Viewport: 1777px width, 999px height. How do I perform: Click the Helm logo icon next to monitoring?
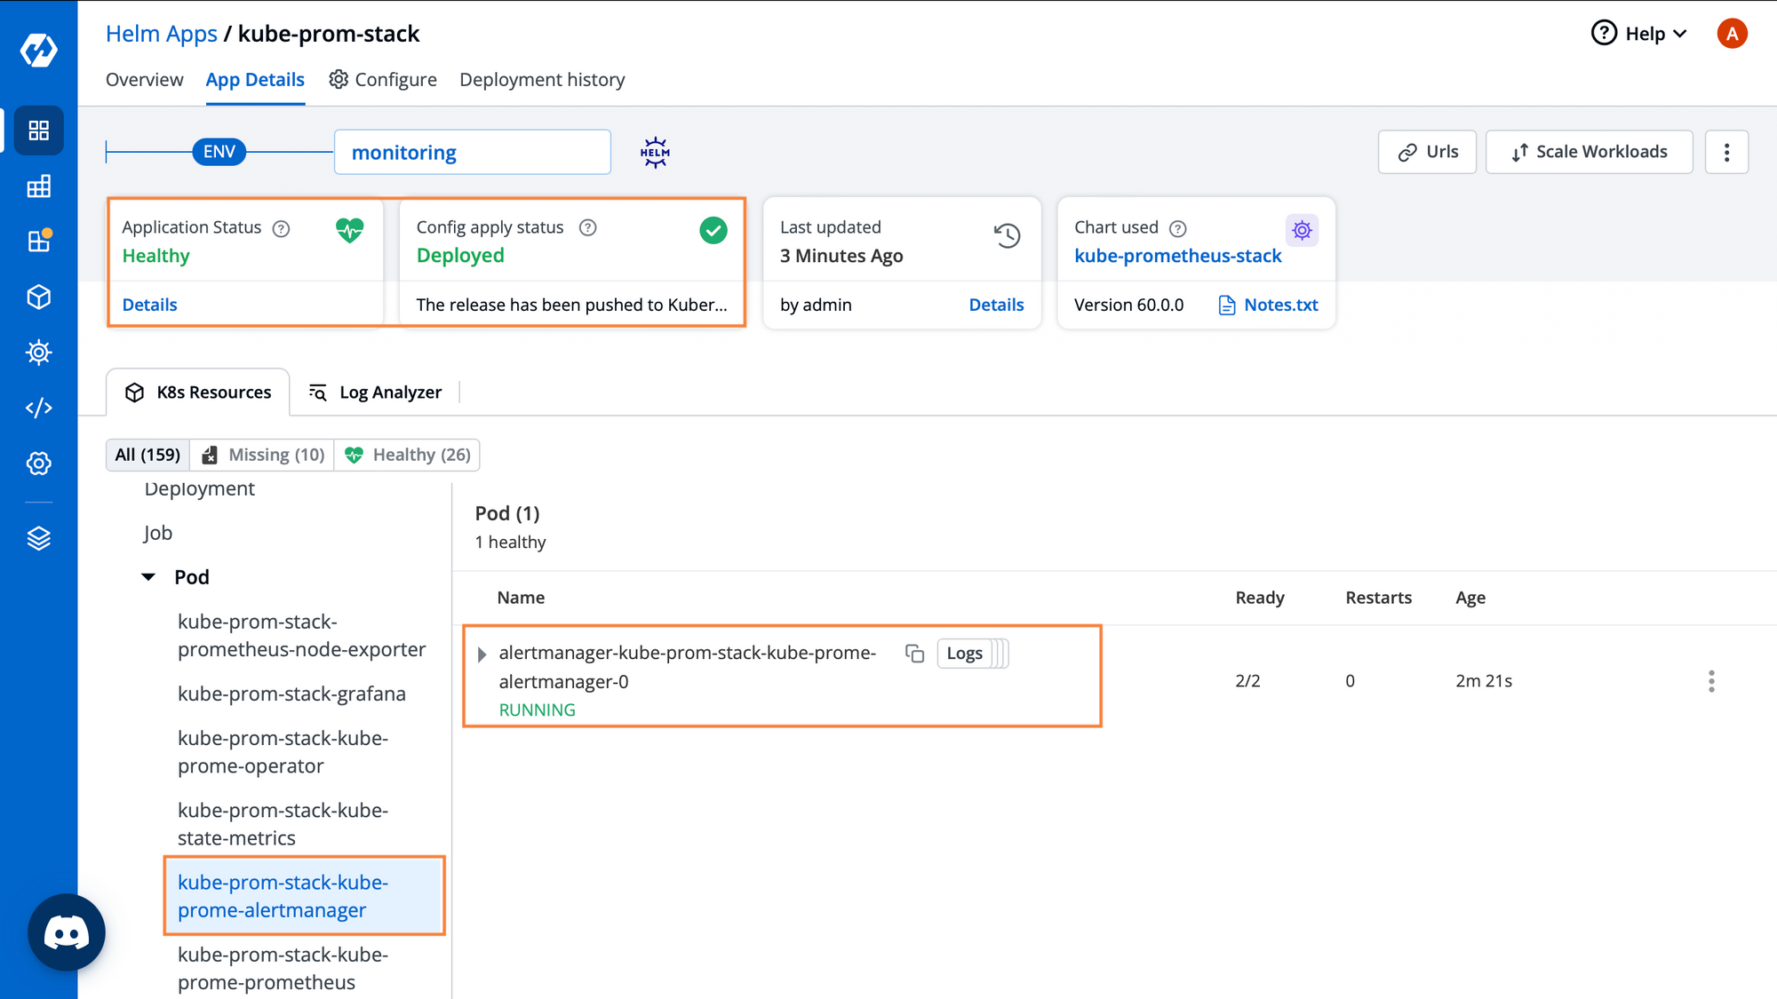[x=655, y=153]
